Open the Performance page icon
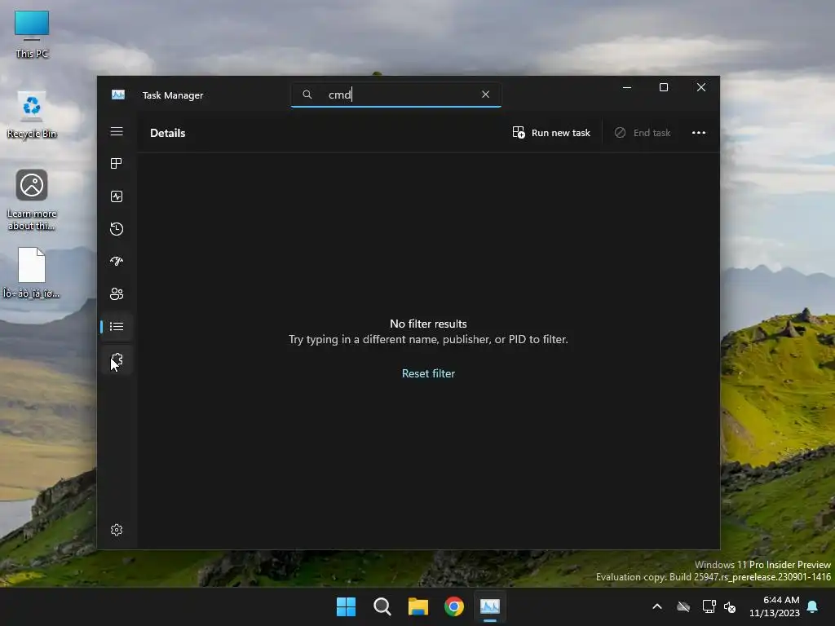This screenshot has width=835, height=626. click(116, 196)
